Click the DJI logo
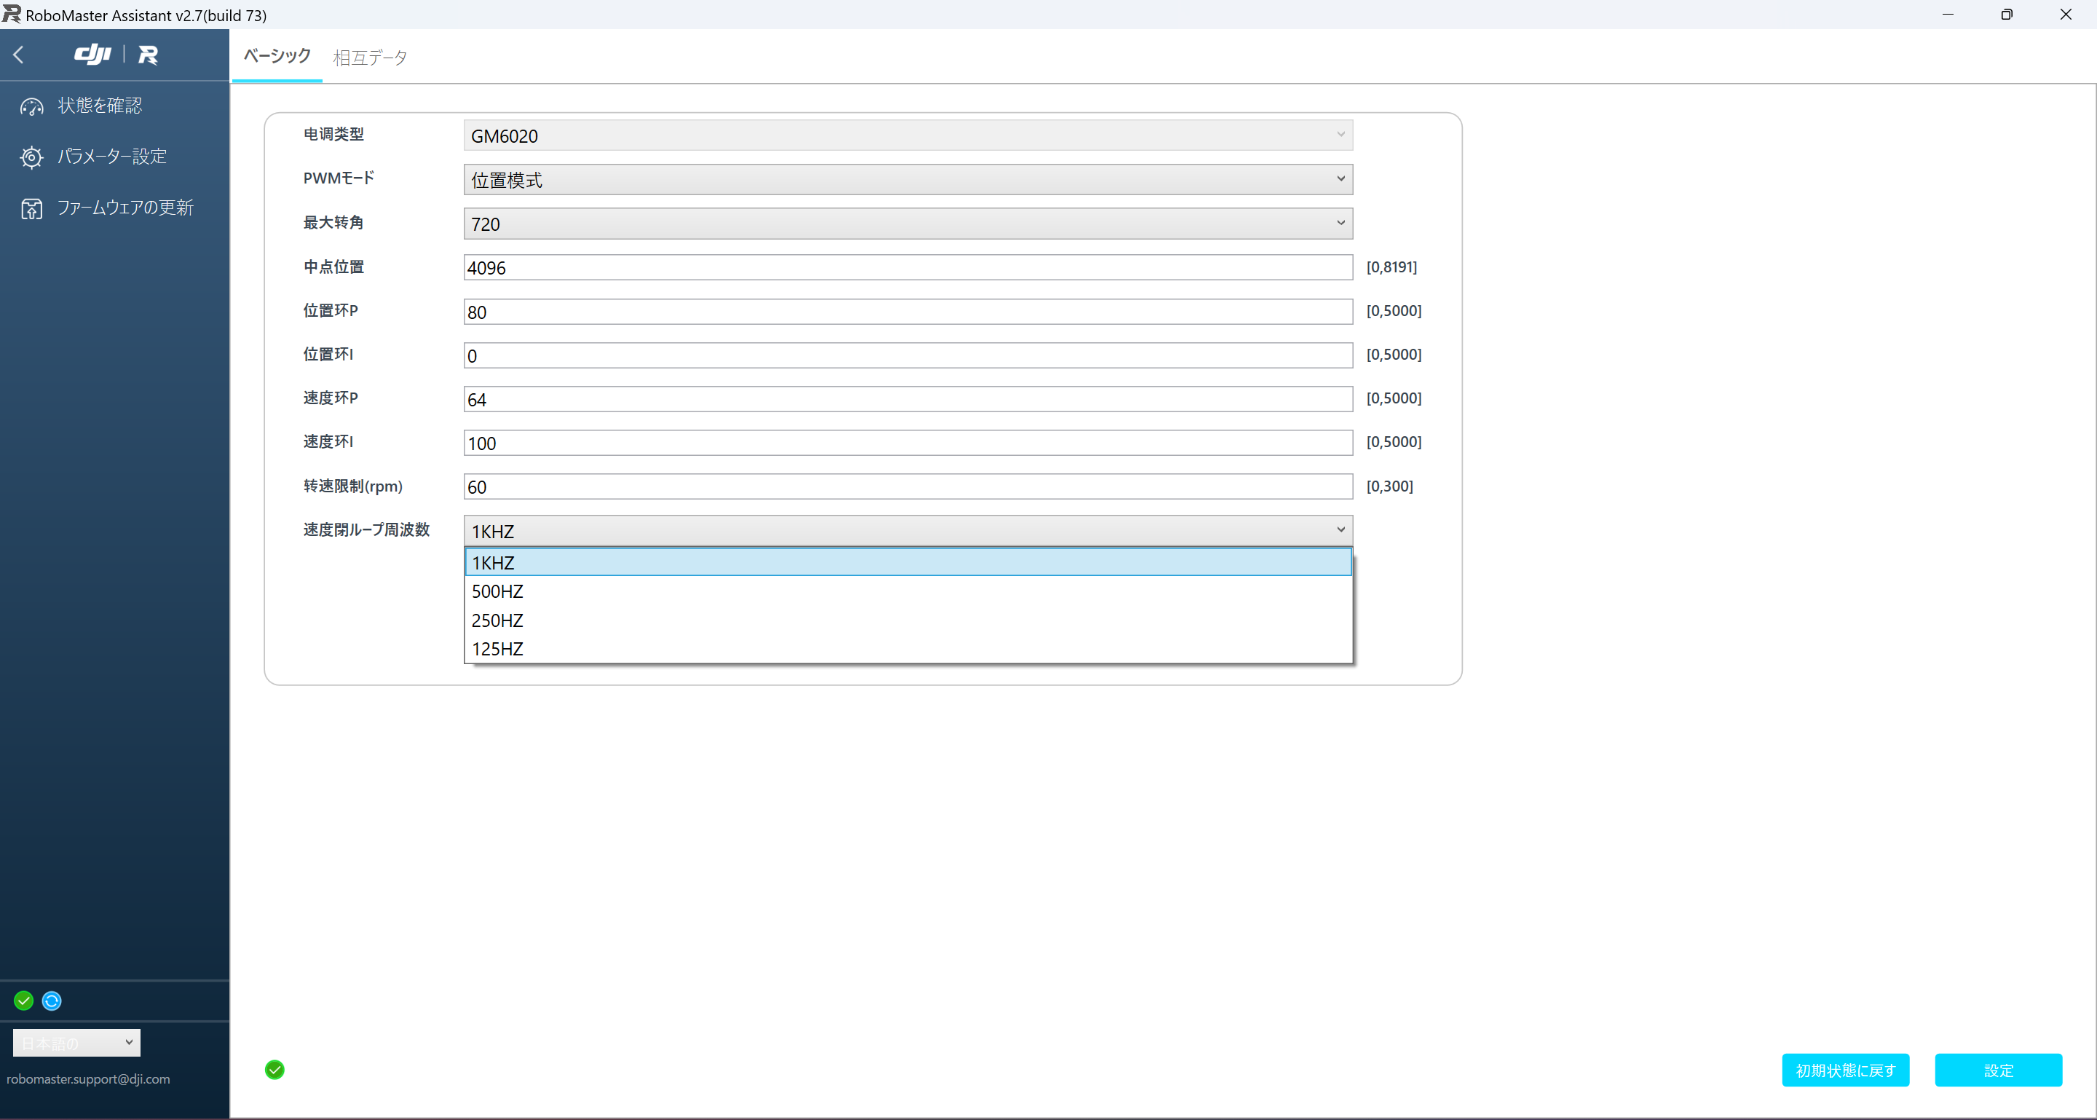Image resolution: width=2097 pixels, height=1120 pixels. (x=92, y=55)
